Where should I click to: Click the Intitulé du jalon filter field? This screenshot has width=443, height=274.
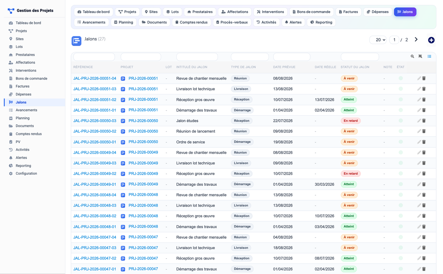click(197, 57)
